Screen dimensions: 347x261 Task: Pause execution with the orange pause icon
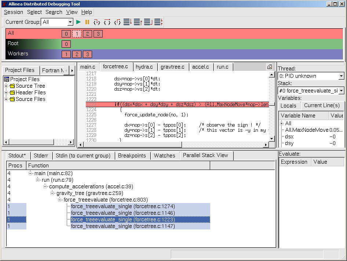(x=87, y=22)
